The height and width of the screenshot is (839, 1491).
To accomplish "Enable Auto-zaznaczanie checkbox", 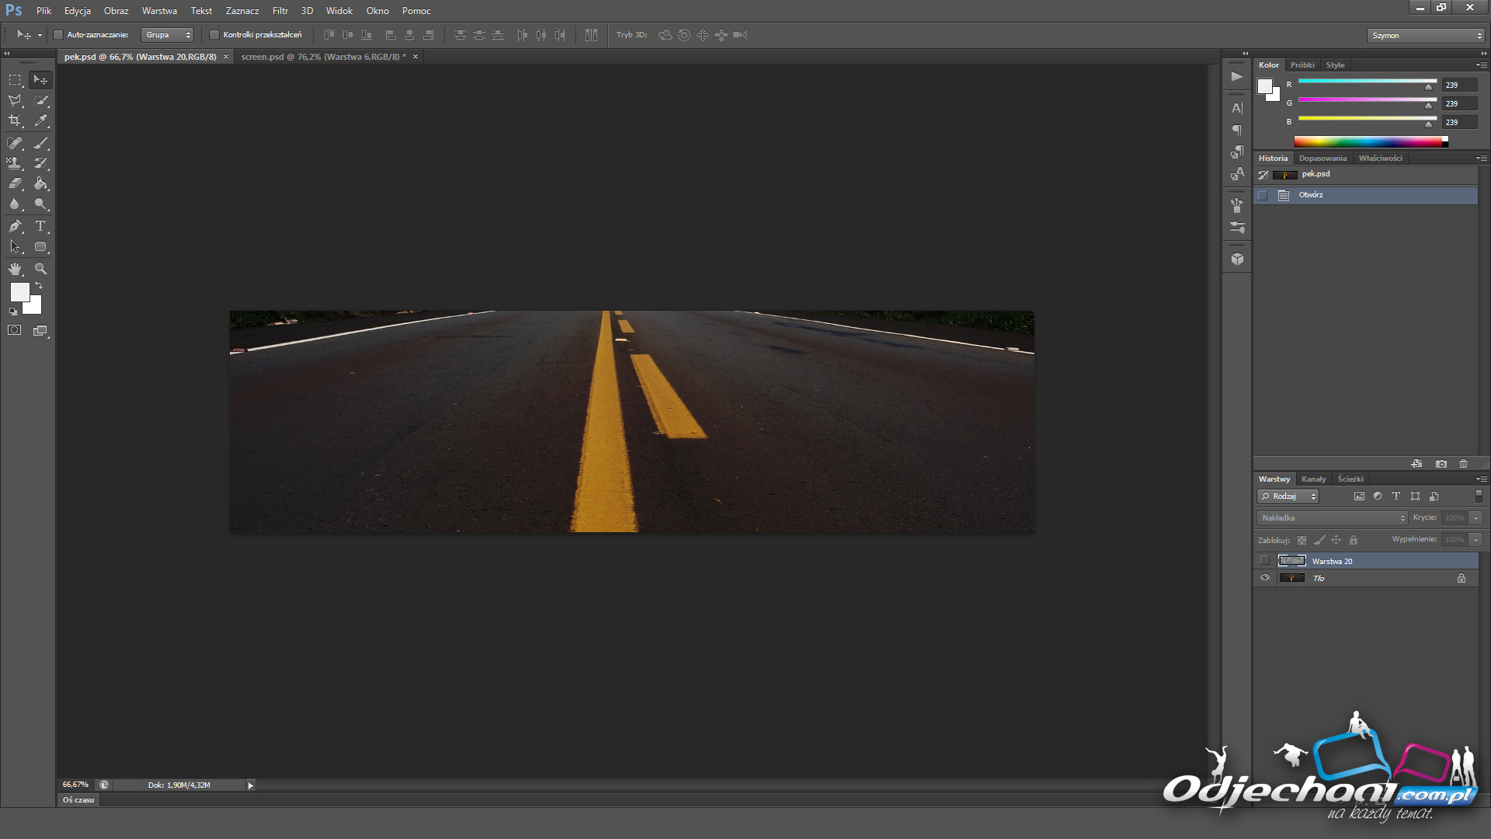I will (x=57, y=35).
